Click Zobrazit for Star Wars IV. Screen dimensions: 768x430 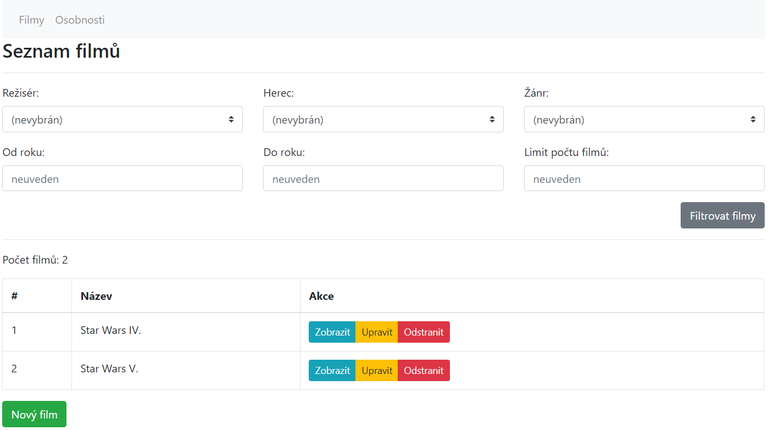(x=332, y=332)
